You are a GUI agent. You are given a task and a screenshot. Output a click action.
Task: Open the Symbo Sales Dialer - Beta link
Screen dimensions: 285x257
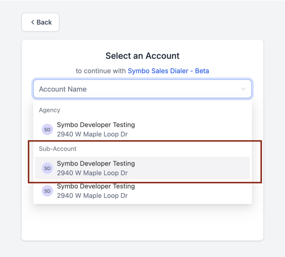(169, 71)
